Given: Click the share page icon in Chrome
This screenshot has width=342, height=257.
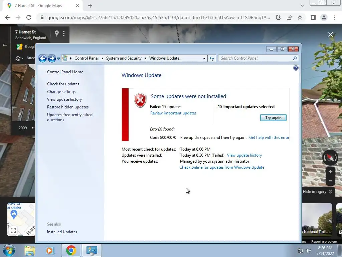Looking at the screenshot, I should pyautogui.click(x=289, y=17).
